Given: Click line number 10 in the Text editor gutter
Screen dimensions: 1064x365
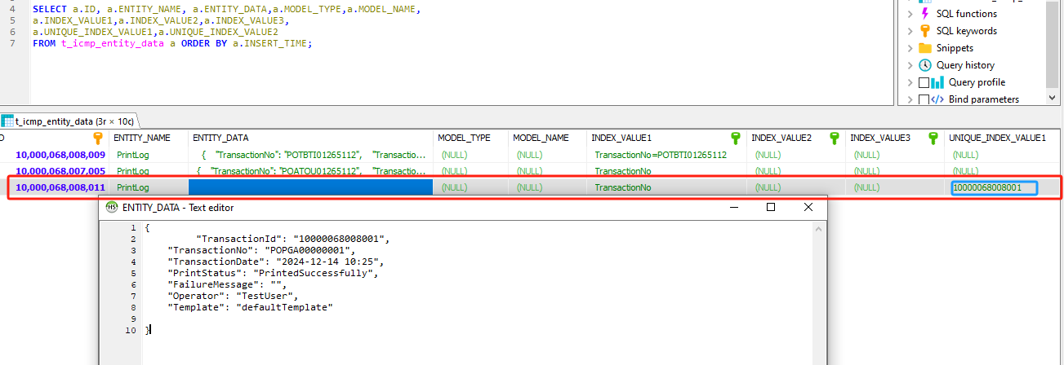Looking at the screenshot, I should click(x=131, y=330).
